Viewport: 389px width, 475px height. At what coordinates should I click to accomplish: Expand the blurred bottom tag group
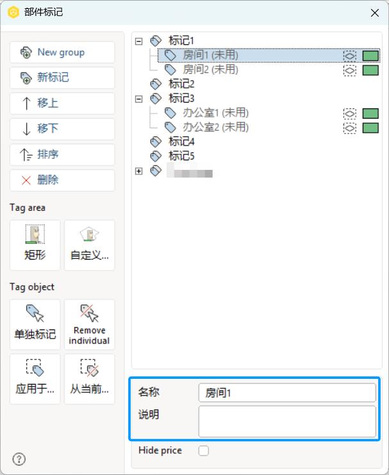click(139, 171)
